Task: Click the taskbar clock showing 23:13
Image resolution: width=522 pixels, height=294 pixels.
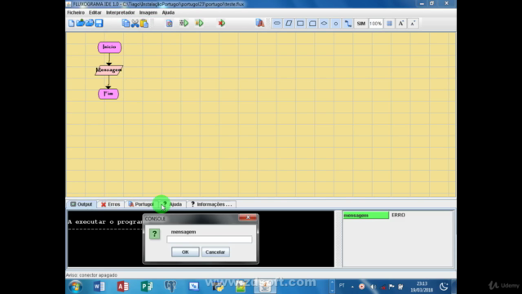Action: (x=422, y=287)
